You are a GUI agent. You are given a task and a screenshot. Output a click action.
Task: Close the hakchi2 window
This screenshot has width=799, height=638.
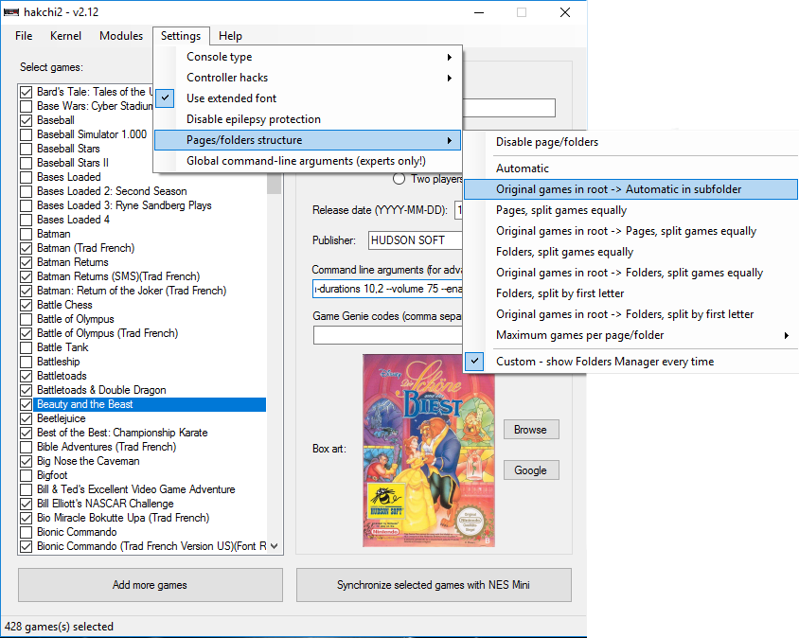tap(564, 12)
